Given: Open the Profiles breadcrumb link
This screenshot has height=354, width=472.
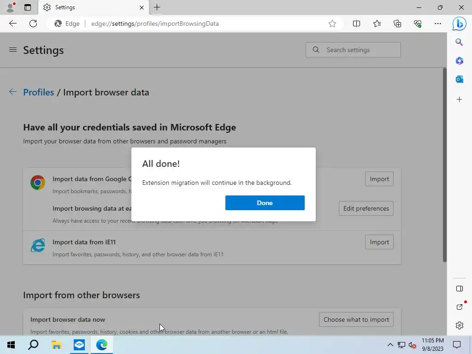Looking at the screenshot, I should click(39, 92).
